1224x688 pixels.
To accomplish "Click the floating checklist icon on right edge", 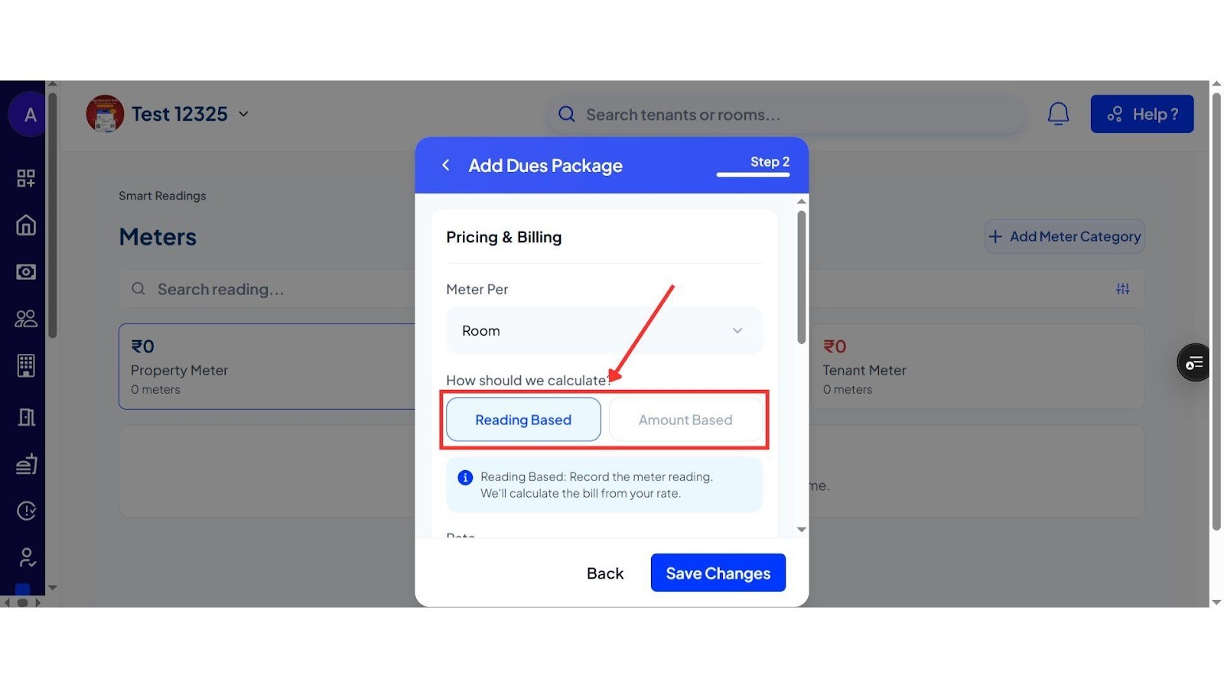I will 1193,362.
